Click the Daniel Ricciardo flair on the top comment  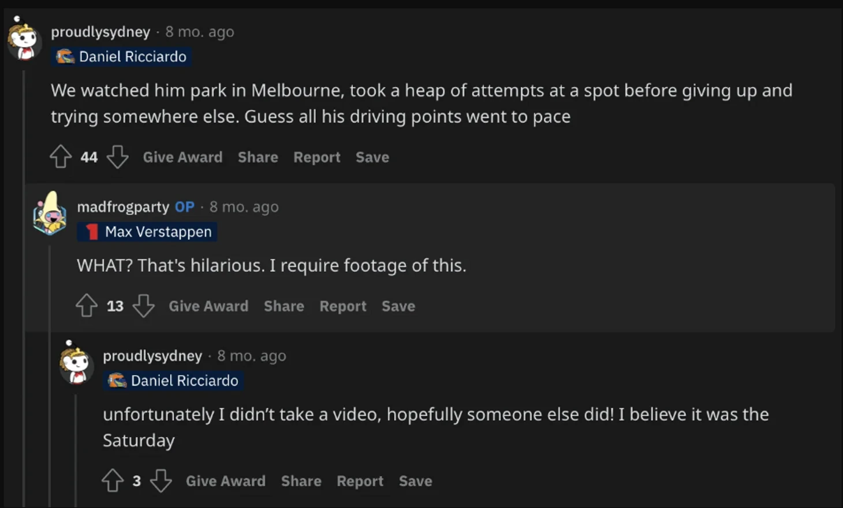[121, 57]
